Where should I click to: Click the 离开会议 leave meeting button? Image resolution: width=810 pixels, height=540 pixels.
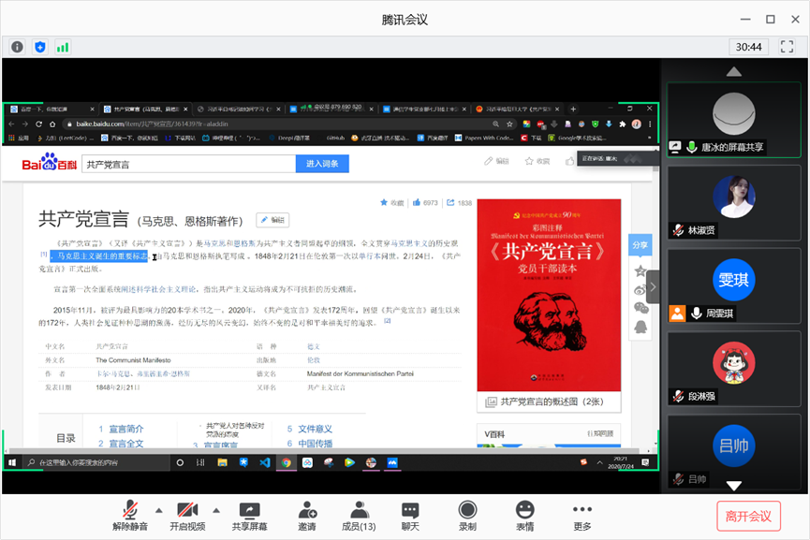[748, 516]
